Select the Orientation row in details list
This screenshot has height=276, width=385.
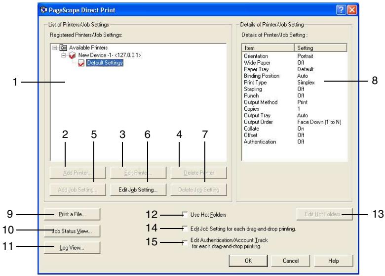pyautogui.click(x=295, y=56)
